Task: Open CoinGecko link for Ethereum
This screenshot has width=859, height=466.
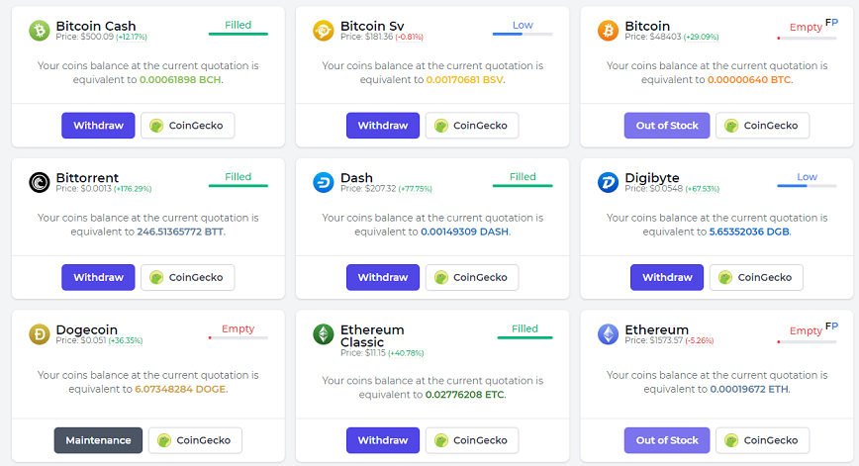Action: point(762,440)
